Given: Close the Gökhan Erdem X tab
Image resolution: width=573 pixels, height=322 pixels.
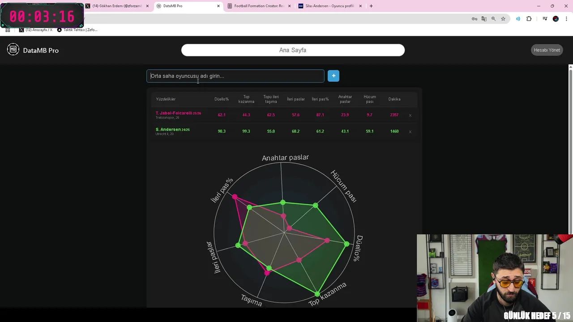Looking at the screenshot, I should tap(147, 6).
